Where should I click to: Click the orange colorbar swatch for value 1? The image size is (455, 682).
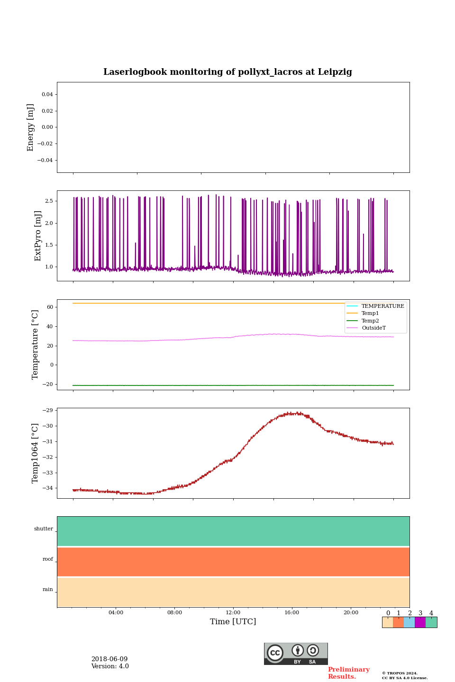click(398, 622)
